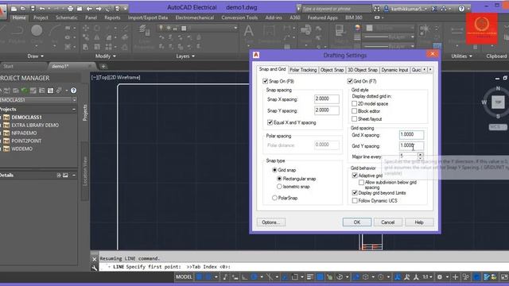Toggle Display grid beyond Limits
Viewport: 509px width, 286px height.
[355, 193]
